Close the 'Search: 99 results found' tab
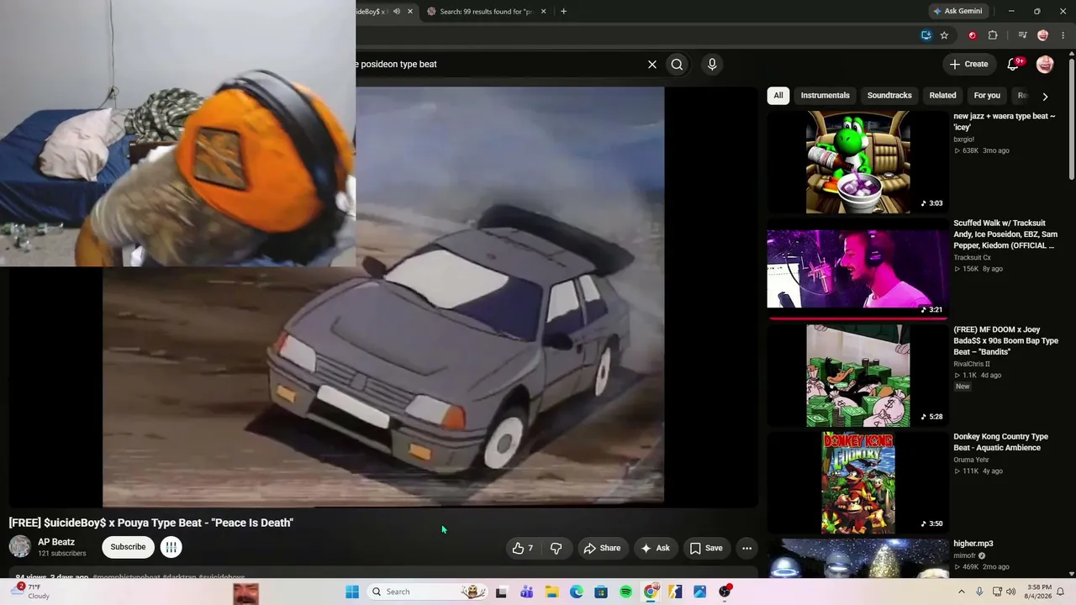The image size is (1076, 605). click(x=543, y=12)
